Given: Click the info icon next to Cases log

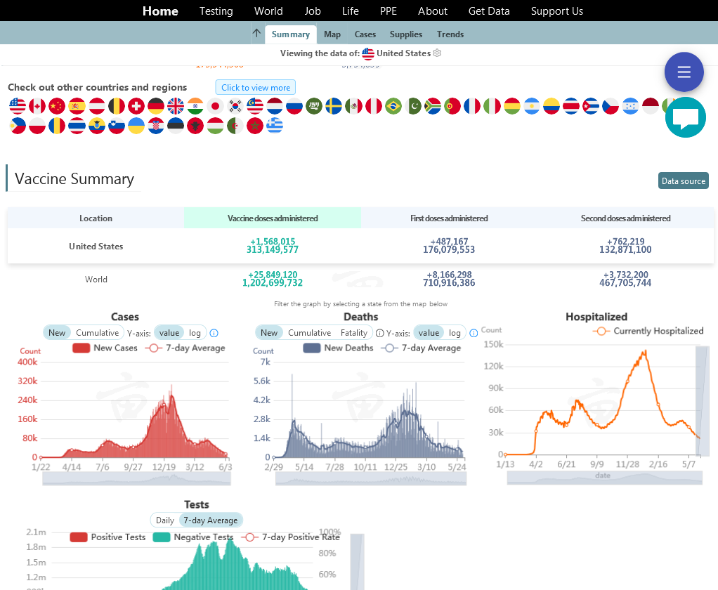Looking at the screenshot, I should pyautogui.click(x=214, y=333).
